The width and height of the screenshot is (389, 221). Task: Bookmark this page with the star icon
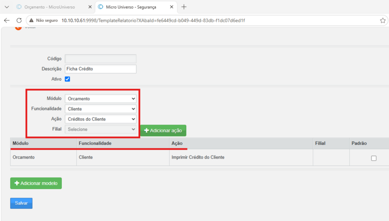pyautogui.click(x=383, y=20)
